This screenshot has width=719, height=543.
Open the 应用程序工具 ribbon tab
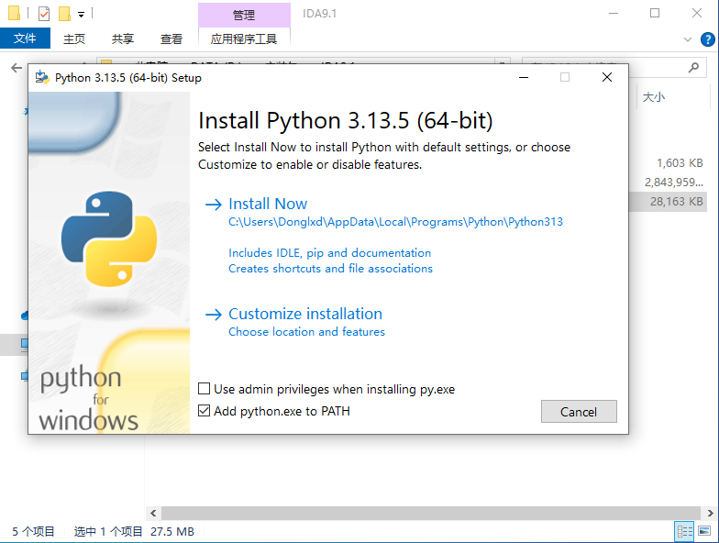click(243, 39)
